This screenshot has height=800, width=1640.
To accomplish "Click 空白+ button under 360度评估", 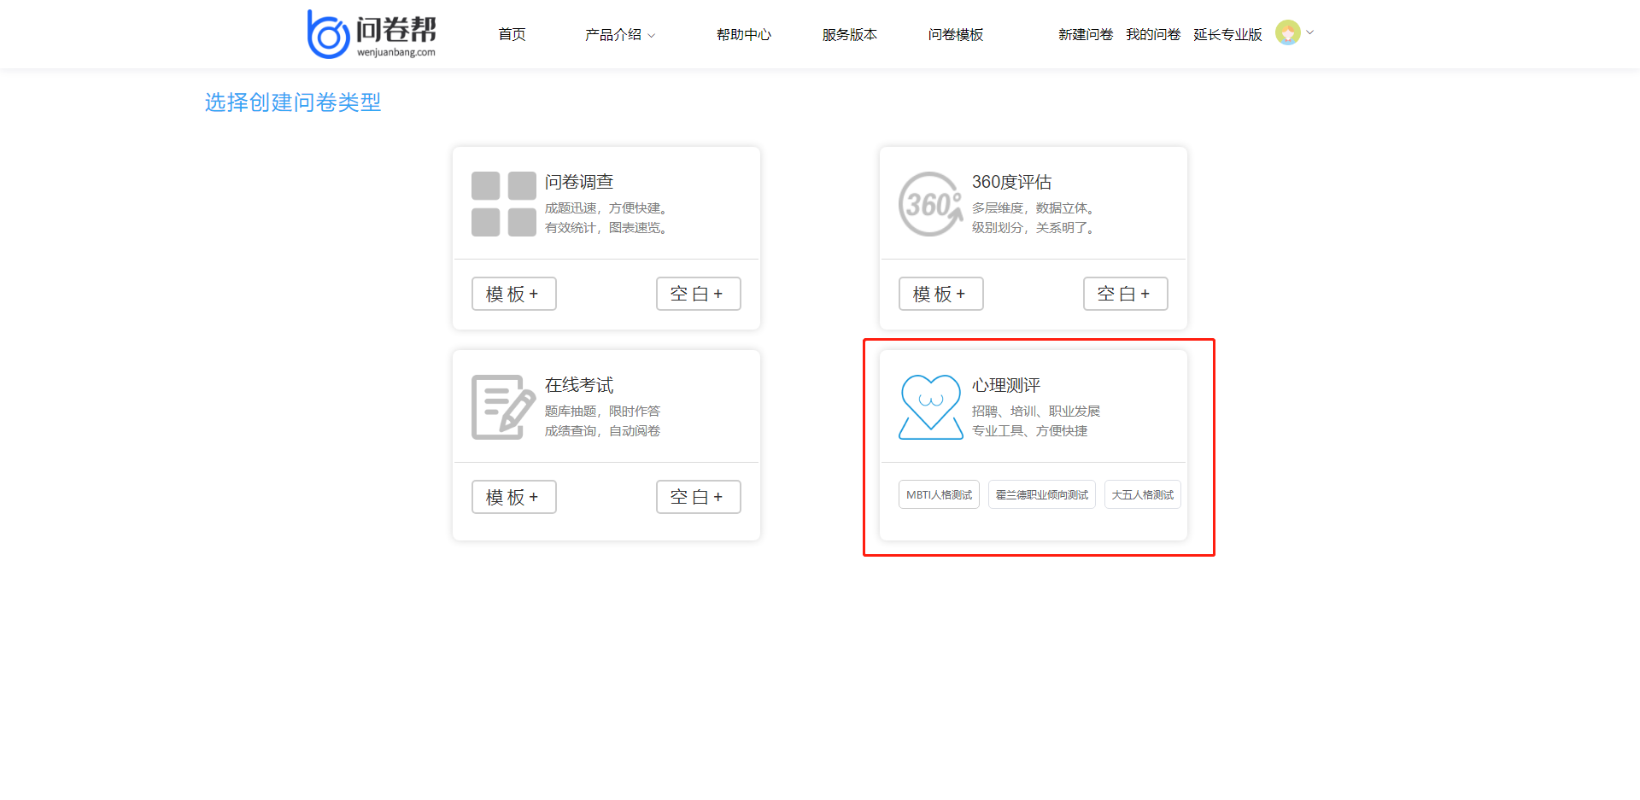I will coord(1126,294).
